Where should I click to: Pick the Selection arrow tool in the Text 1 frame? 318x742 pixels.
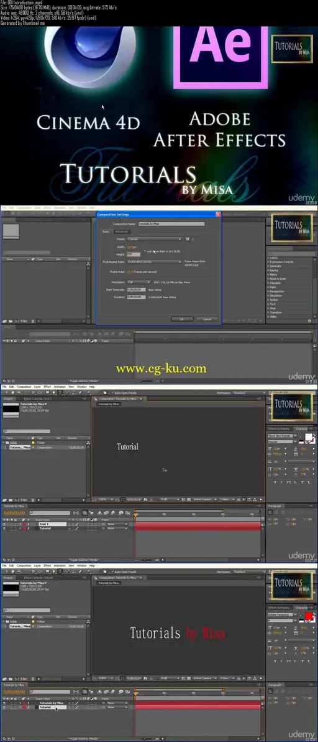click(7, 392)
